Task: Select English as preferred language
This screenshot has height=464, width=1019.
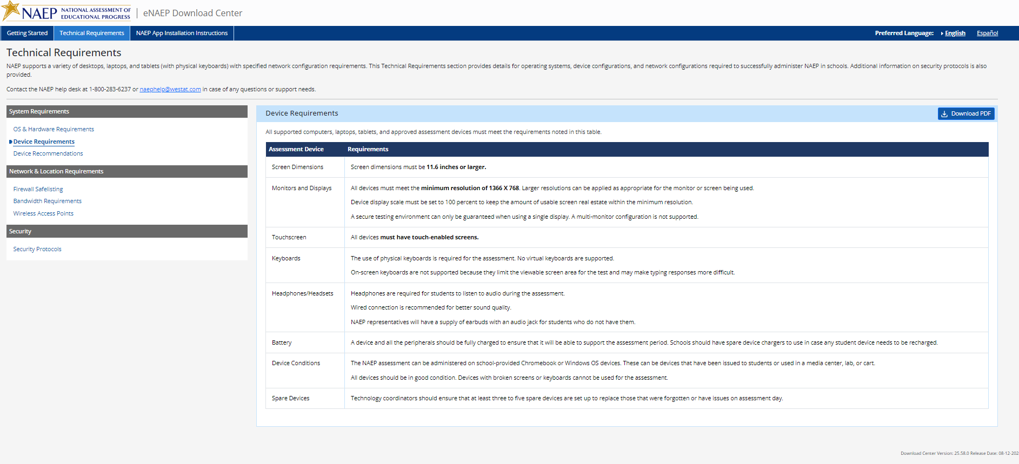Action: tap(955, 33)
